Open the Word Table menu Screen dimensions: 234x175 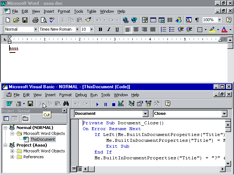91,11
